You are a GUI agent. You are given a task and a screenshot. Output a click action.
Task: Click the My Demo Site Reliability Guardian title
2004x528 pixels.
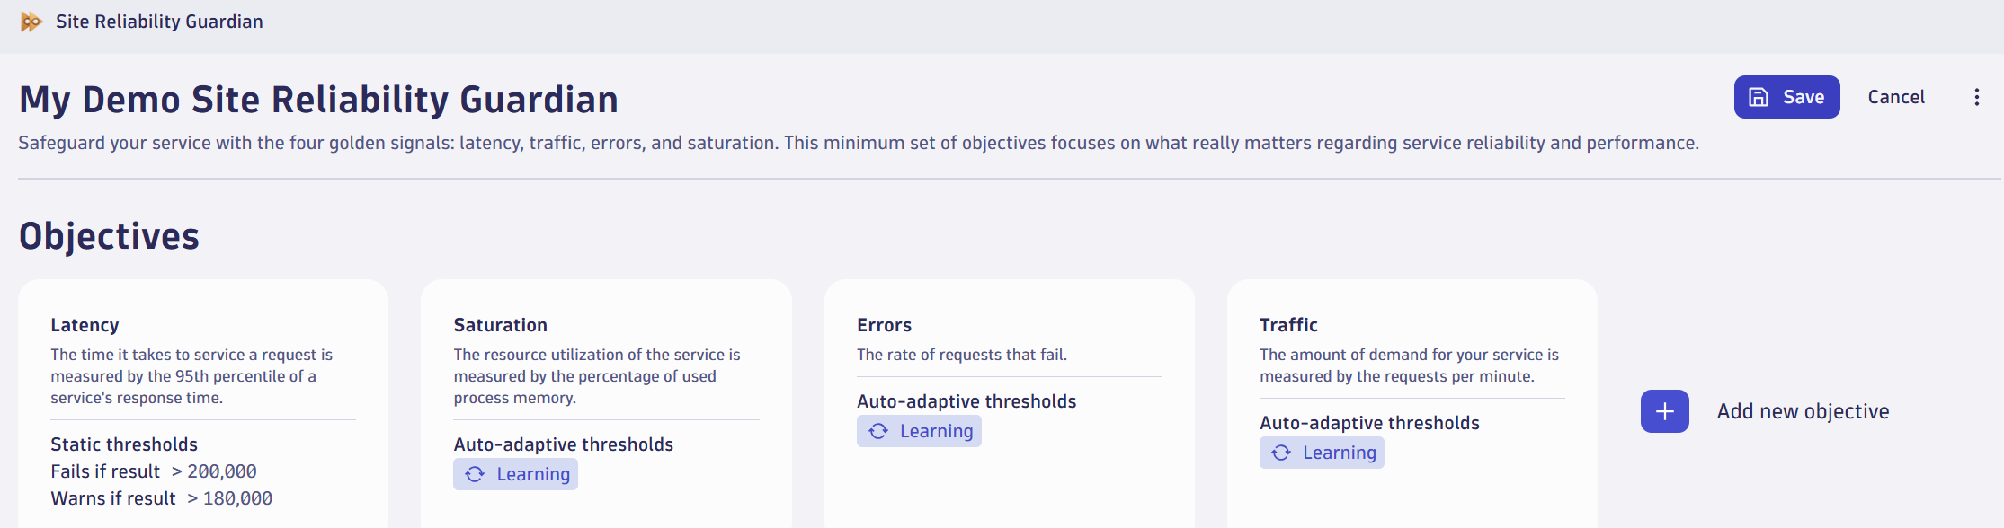(x=318, y=100)
